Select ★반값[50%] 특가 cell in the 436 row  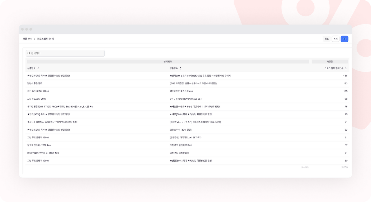point(48,76)
